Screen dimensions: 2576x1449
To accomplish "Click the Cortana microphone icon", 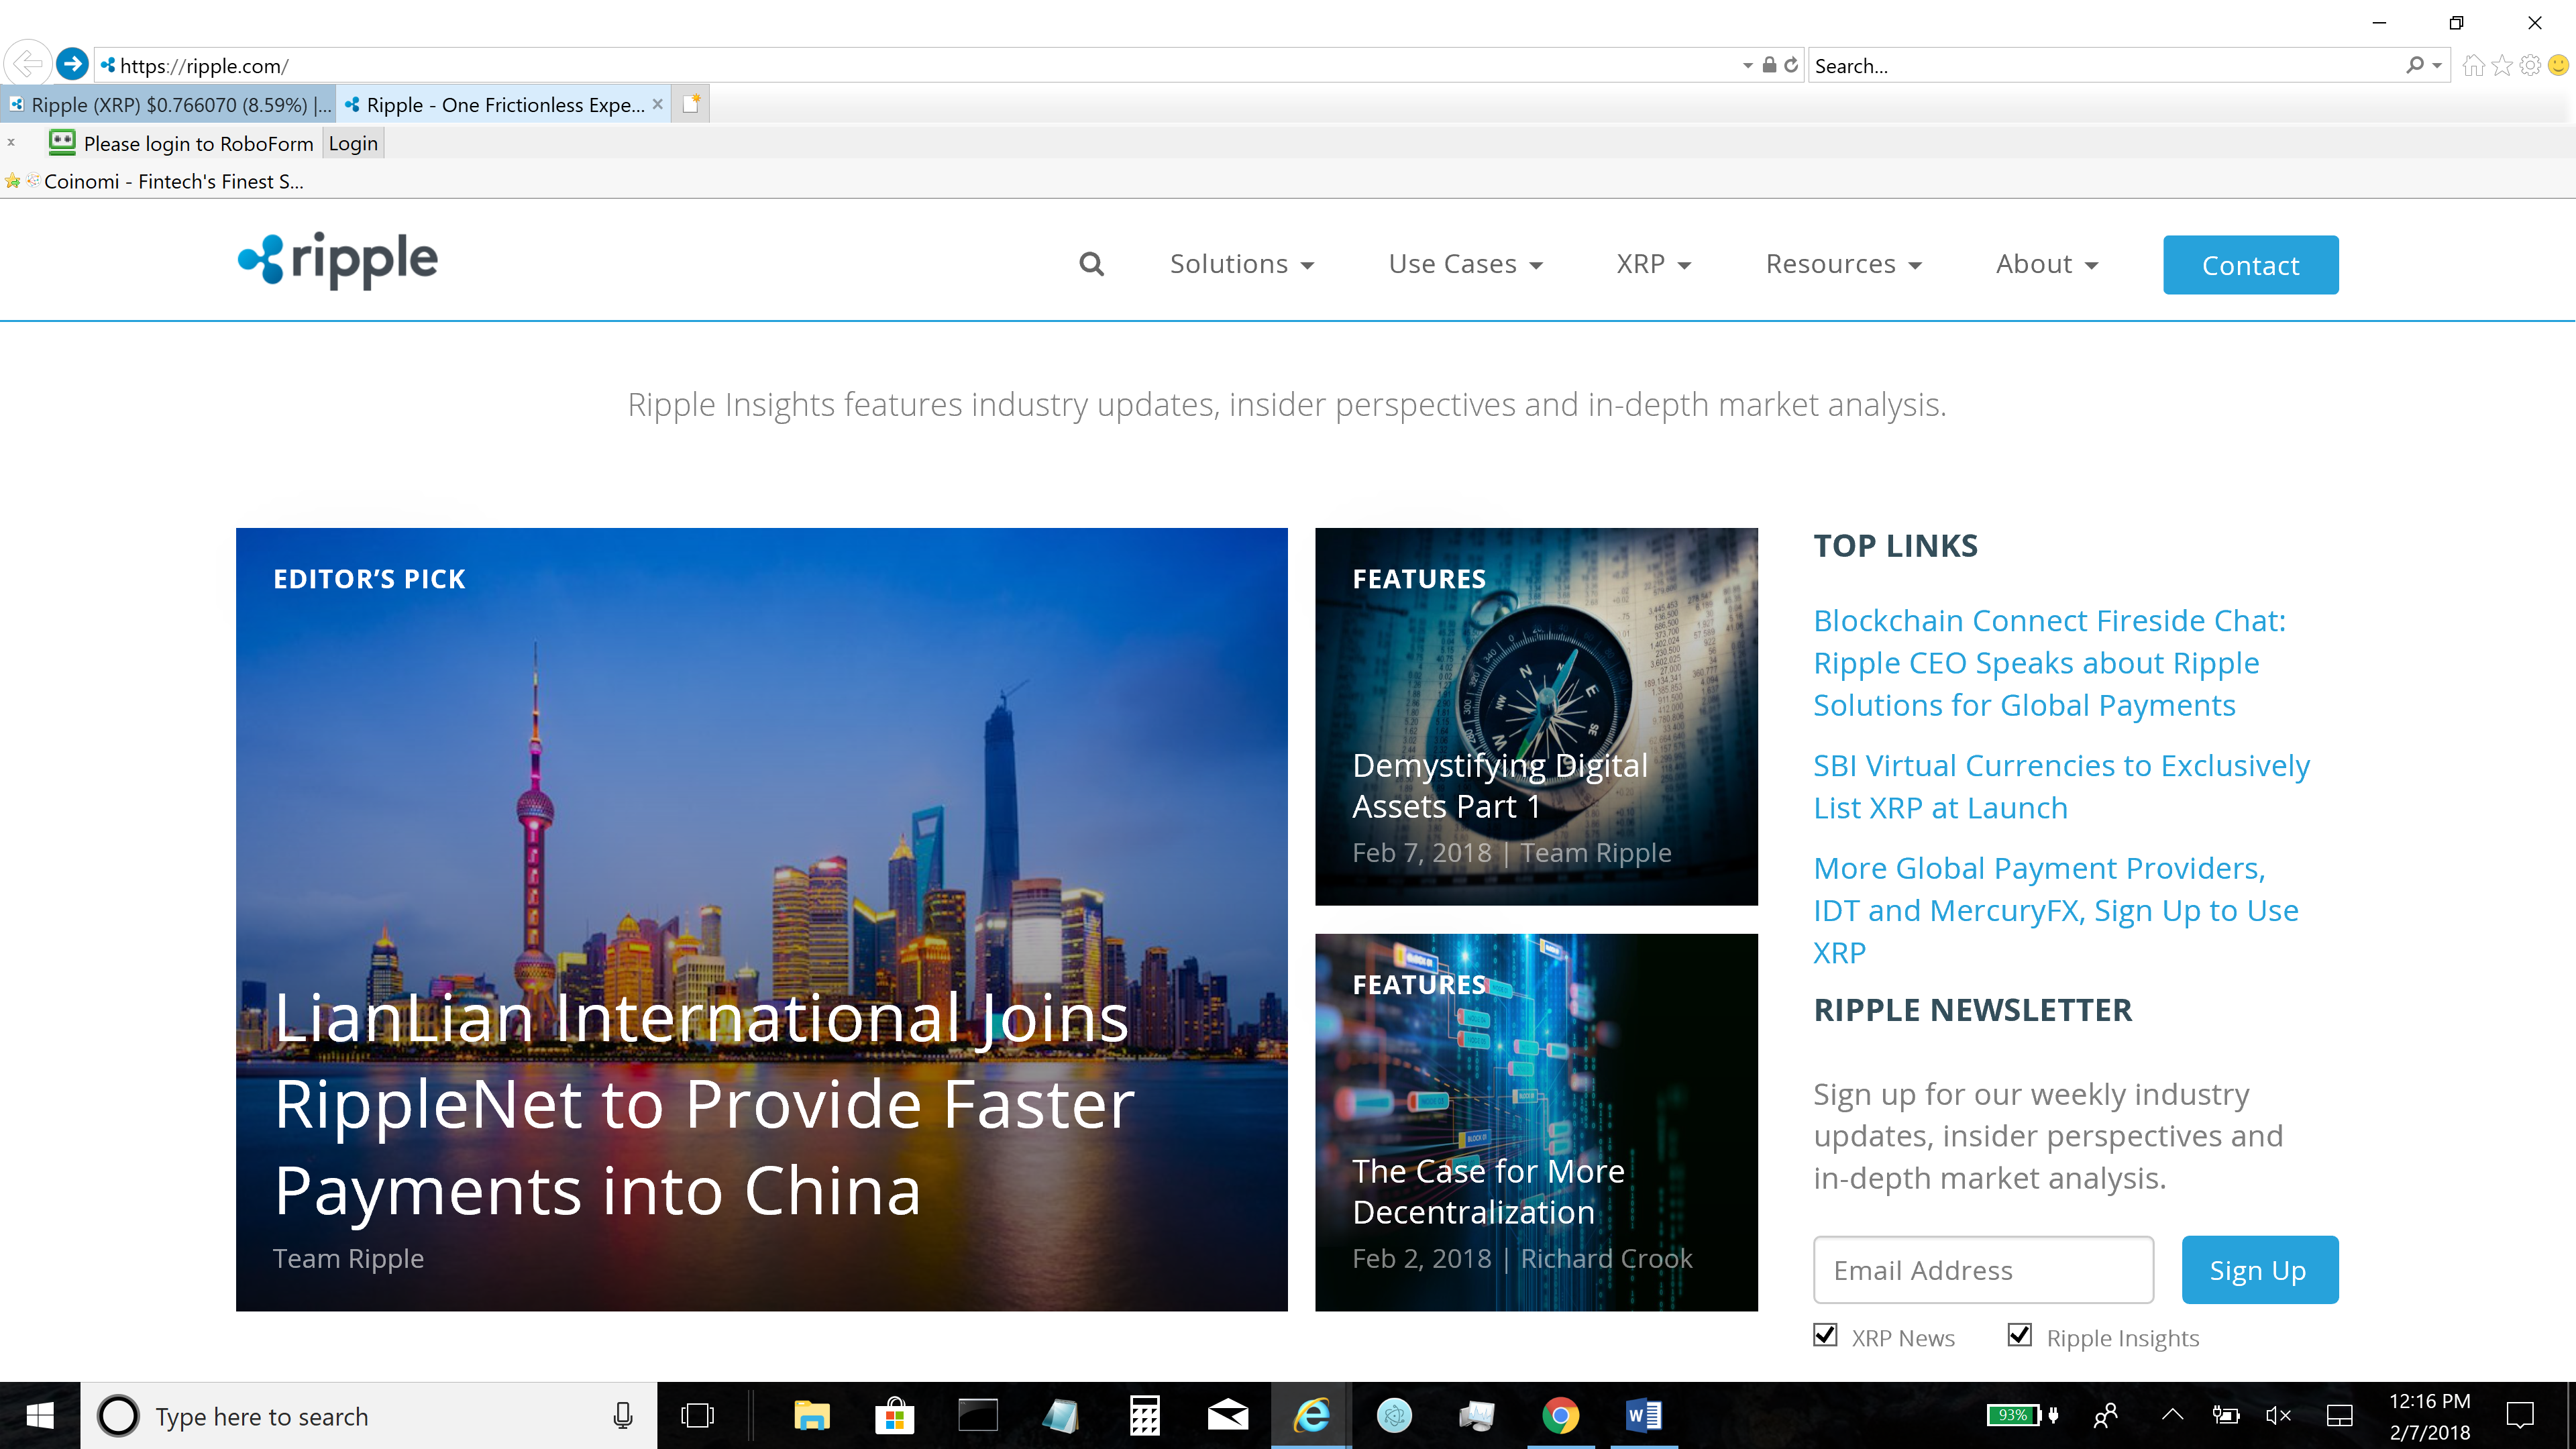I will tap(622, 1416).
